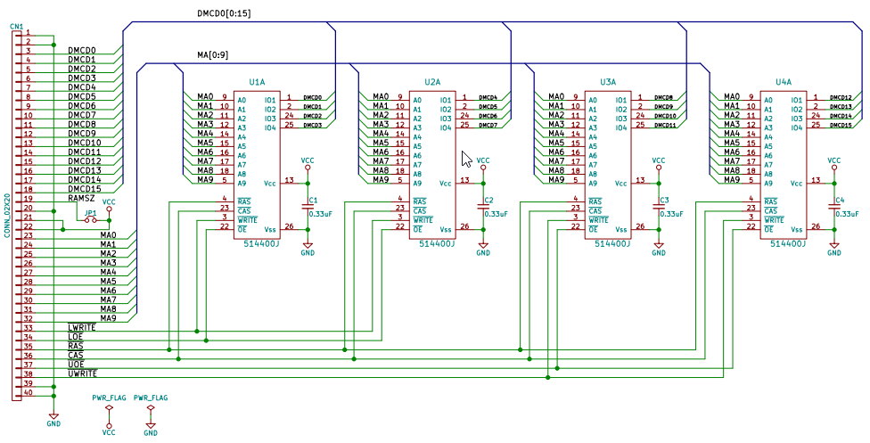The height and width of the screenshot is (443, 870).
Task: Select the LWRITE net label
Action: 82,327
